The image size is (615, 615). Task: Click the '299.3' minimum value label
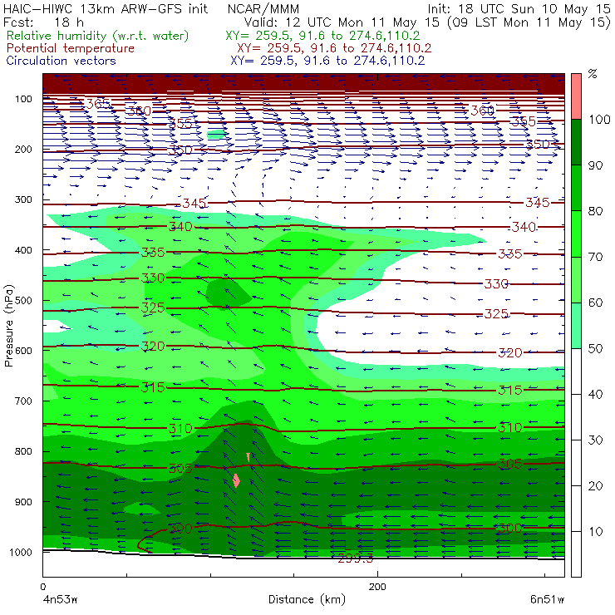(x=356, y=558)
